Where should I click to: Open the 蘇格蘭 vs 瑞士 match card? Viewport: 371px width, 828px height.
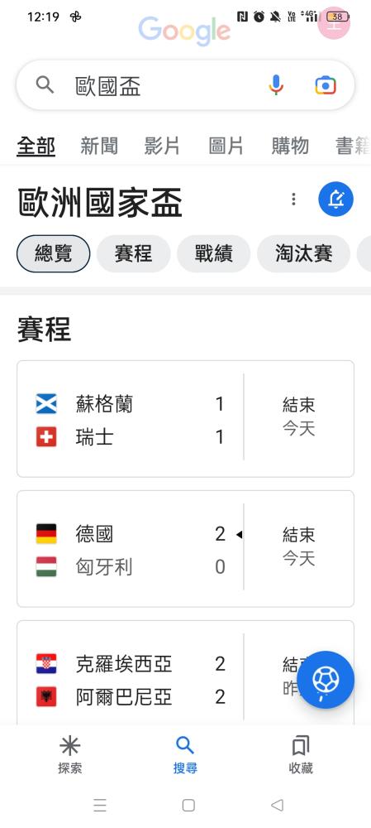(x=185, y=419)
